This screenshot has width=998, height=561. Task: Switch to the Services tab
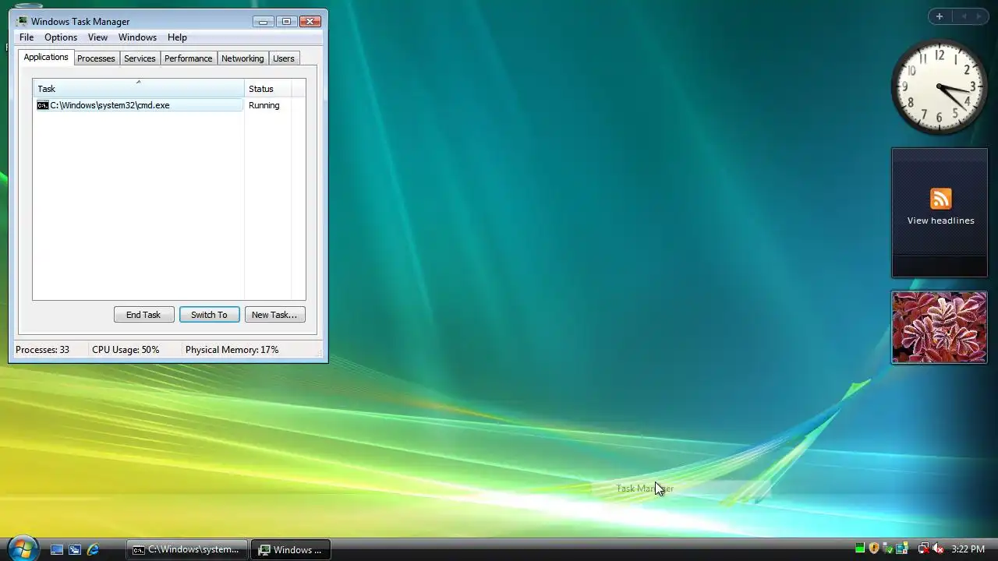[x=140, y=58]
